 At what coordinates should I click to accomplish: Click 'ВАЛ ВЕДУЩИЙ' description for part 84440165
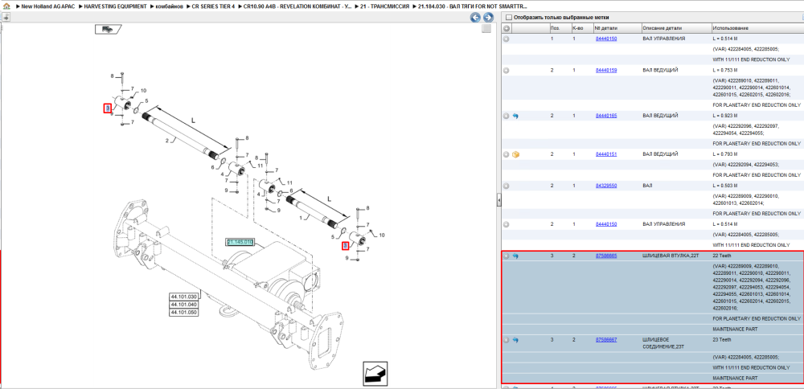pyautogui.click(x=660, y=117)
